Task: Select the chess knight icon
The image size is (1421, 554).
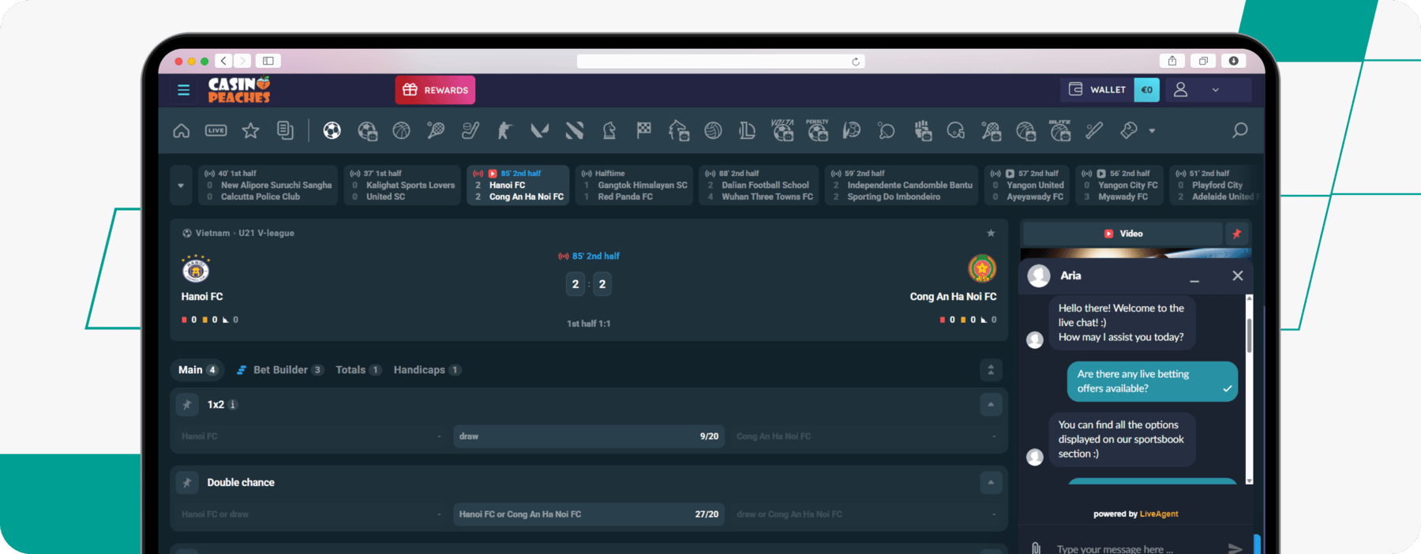Action: (609, 130)
